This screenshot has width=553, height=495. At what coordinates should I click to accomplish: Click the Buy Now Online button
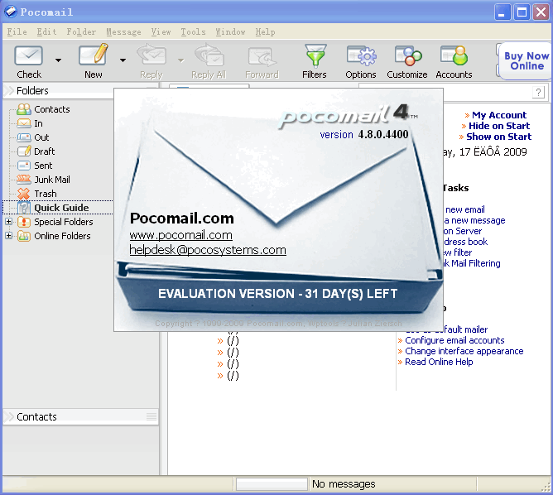(525, 60)
